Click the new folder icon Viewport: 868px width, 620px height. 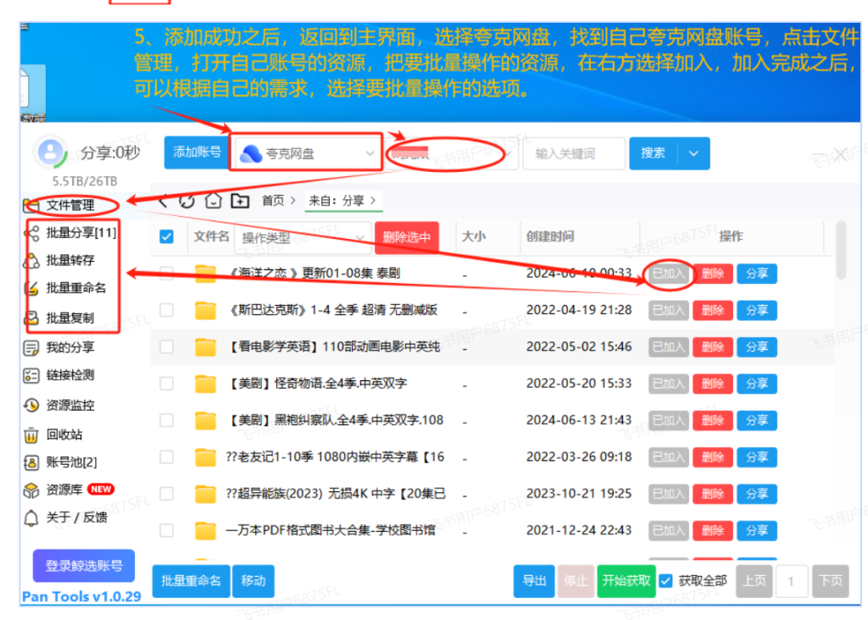point(240,201)
